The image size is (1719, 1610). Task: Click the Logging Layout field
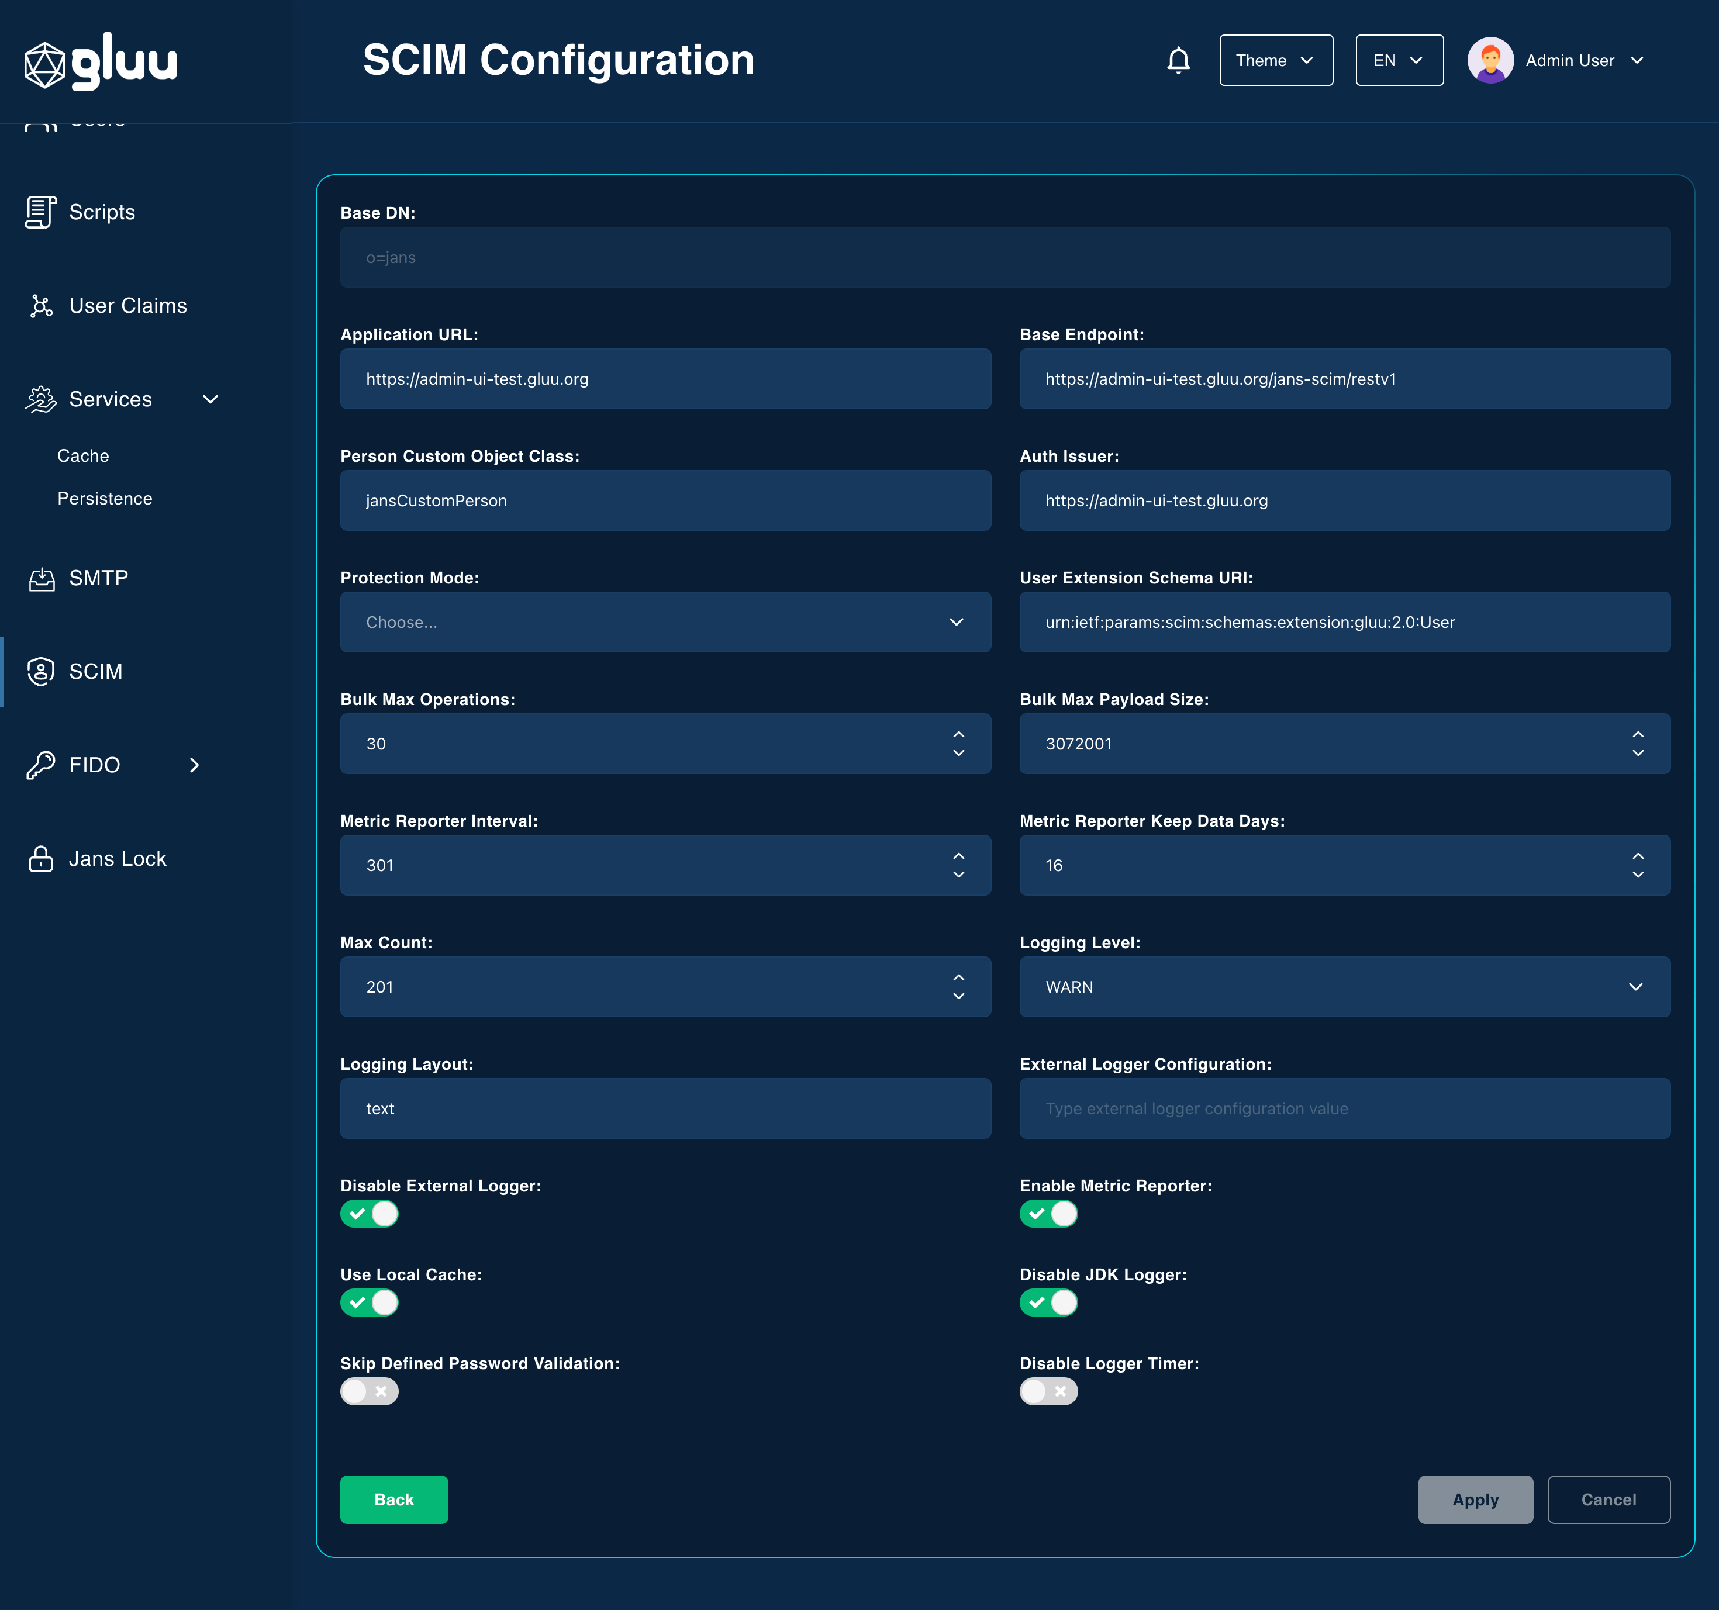click(x=665, y=1108)
